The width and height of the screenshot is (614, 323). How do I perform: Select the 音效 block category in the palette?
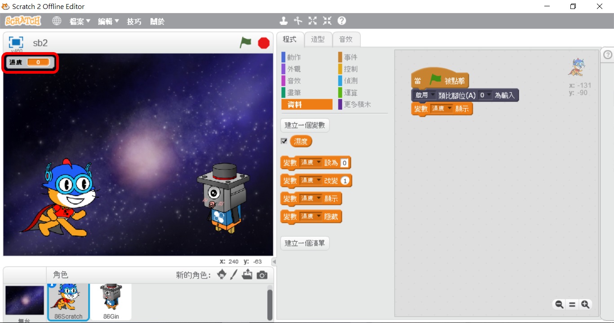coord(307,81)
